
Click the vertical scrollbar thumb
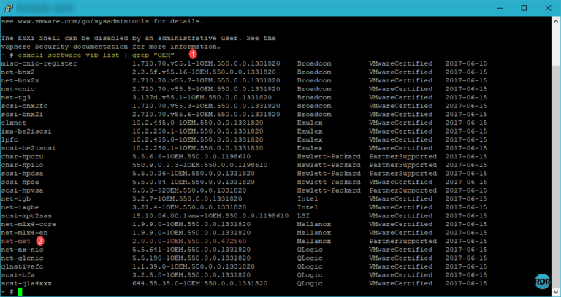point(556,177)
